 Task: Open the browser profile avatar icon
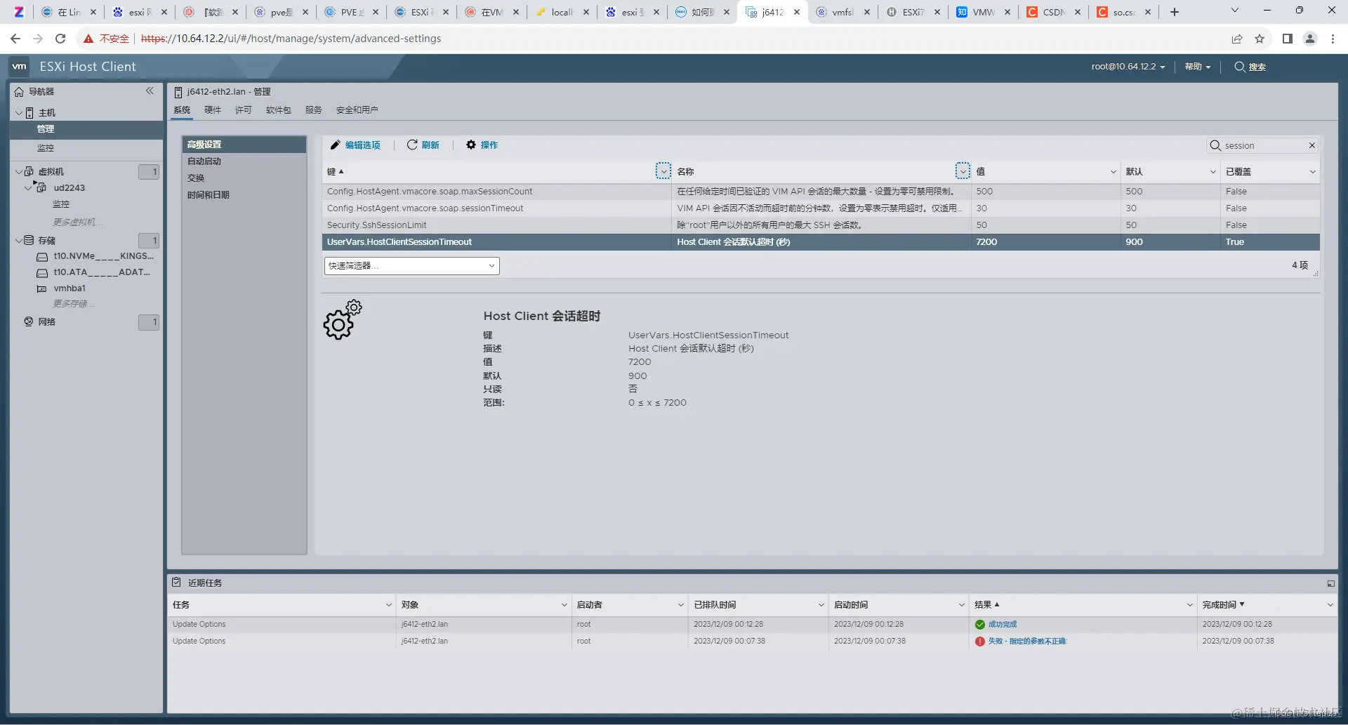click(x=1310, y=39)
